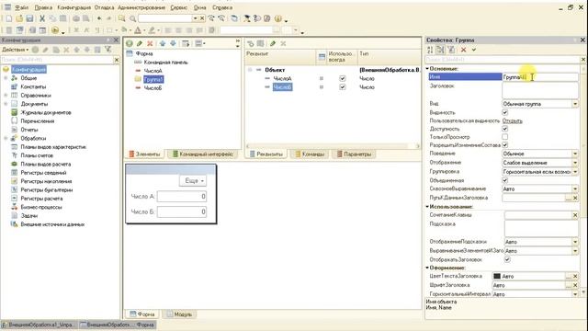Close the Свойства: Группа panel

582,40
